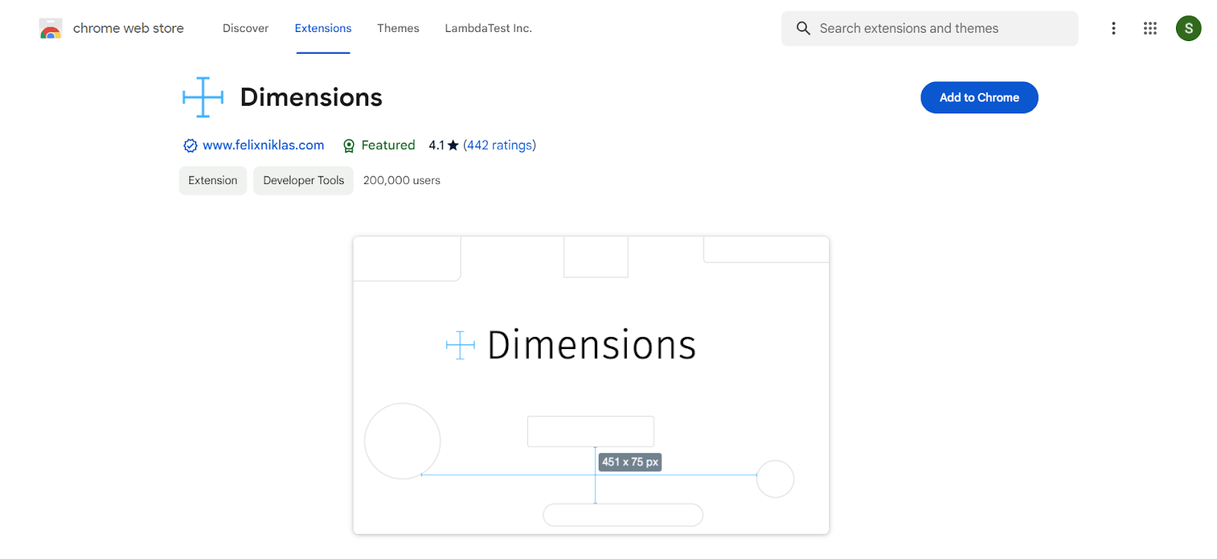The image size is (1217, 559).
Task: Click the Dimensions extension crosshair icon
Action: click(x=203, y=97)
